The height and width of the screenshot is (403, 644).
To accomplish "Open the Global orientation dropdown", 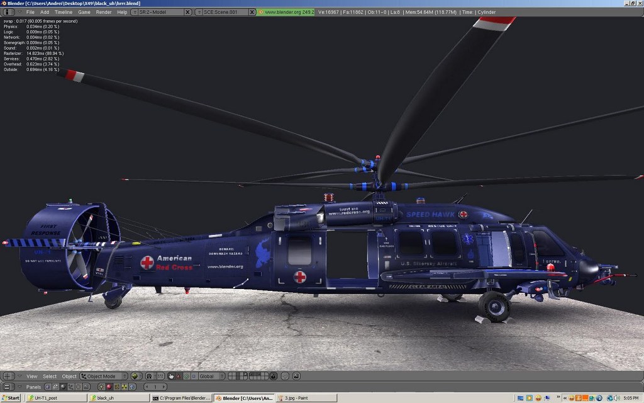I will [212, 377].
